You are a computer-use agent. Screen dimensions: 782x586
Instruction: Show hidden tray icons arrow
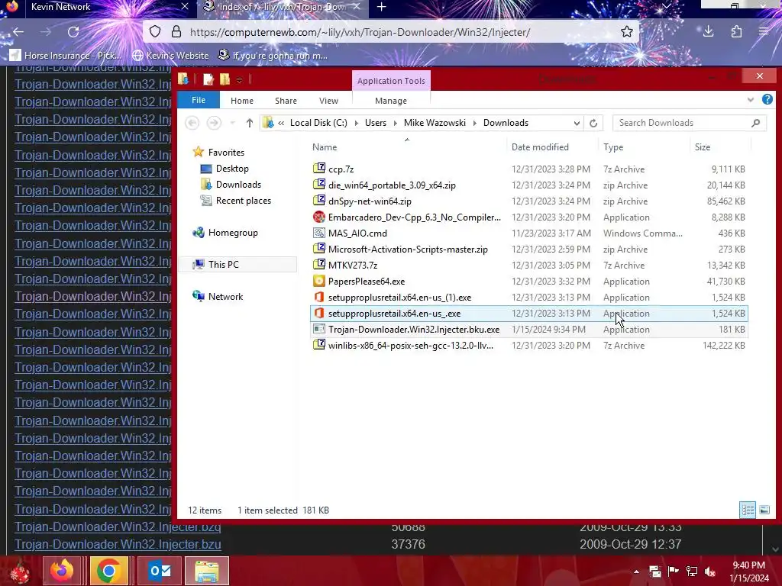(636, 572)
